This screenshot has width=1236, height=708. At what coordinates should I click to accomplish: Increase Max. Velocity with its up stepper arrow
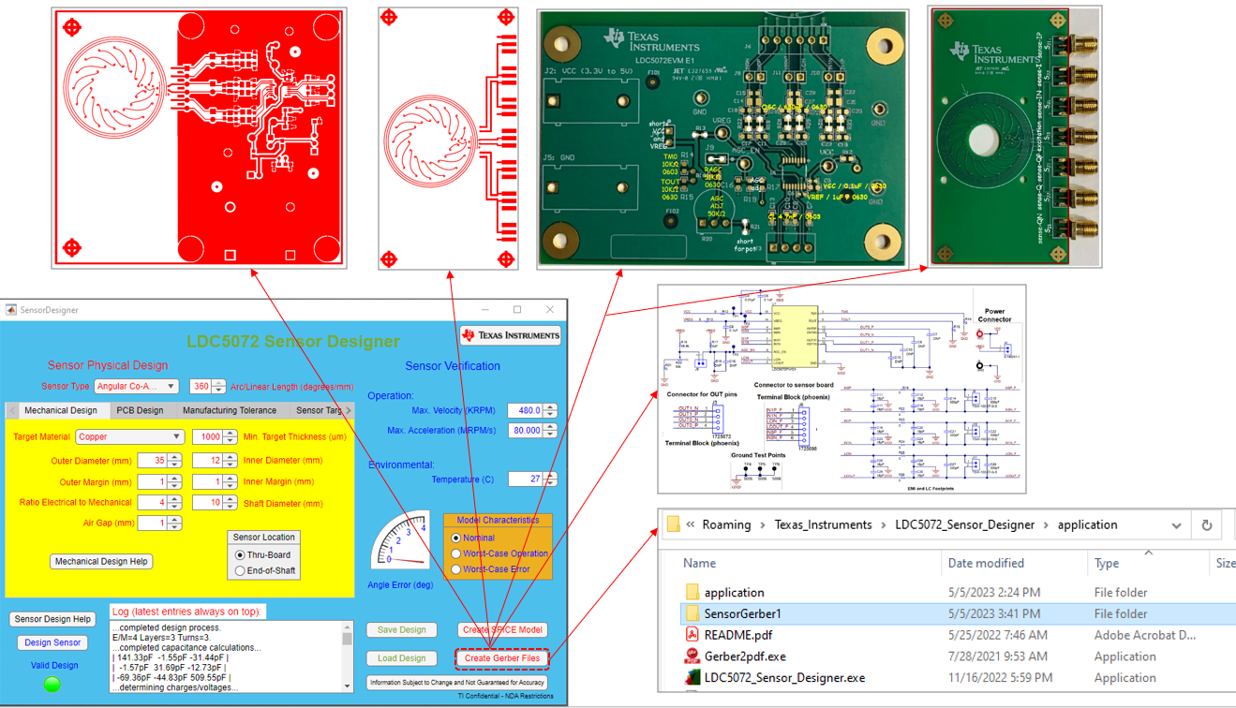click(x=548, y=406)
